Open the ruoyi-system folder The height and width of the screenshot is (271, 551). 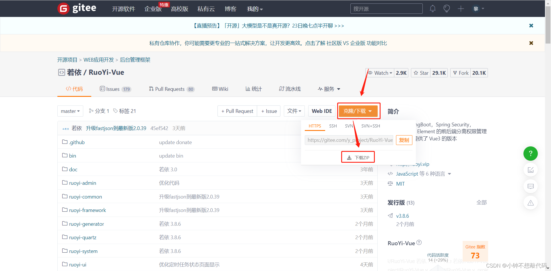coord(83,251)
